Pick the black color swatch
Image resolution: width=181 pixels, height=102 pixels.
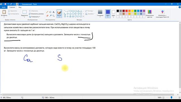[x=118, y=11]
